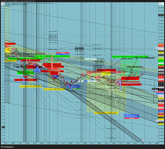Click the black 0.9 label on the left scale

click(3, 127)
